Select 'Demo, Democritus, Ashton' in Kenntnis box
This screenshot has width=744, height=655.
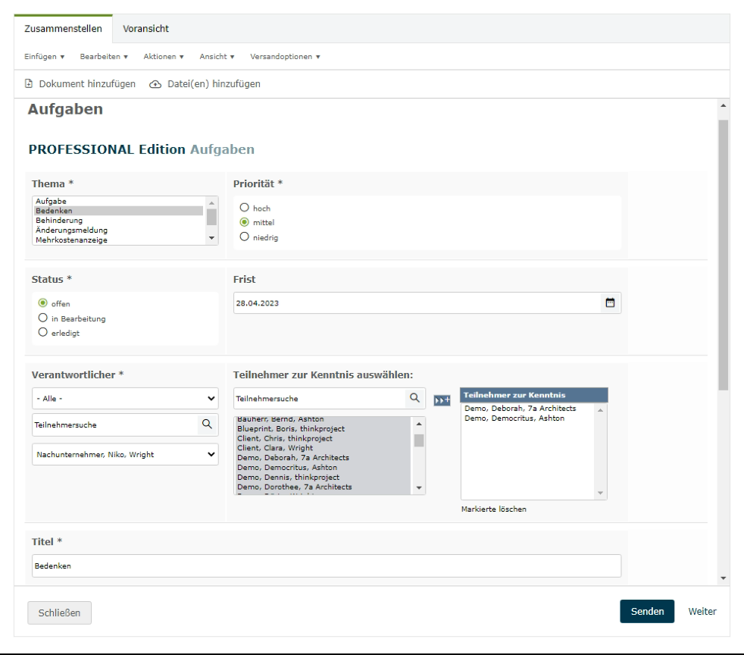pyautogui.click(x=528, y=418)
